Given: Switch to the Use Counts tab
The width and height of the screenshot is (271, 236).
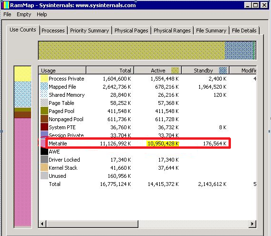Looking at the screenshot, I should 23,30.
